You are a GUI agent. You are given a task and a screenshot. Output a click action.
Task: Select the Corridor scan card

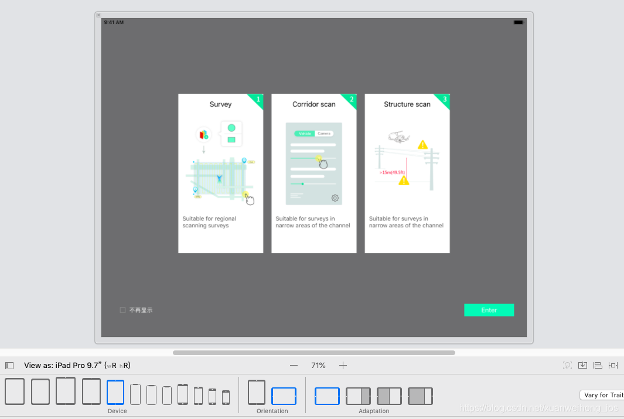click(314, 173)
